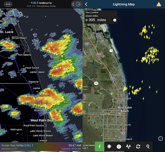Select the KMLB Melbourne radar site title
This screenshot has width=165, height=152.
tap(41, 3)
